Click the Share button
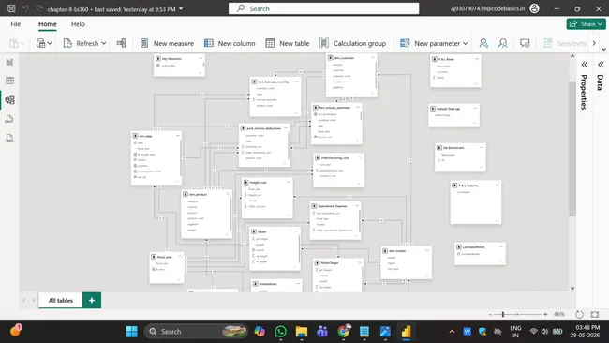This screenshot has width=609, height=343. (586, 24)
